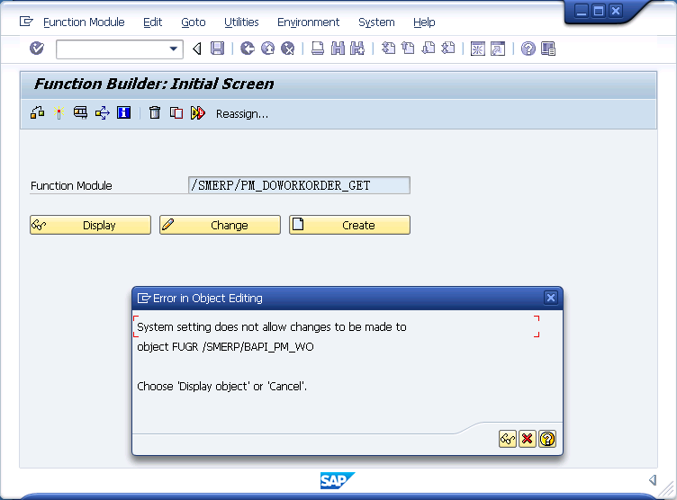
Task: Click the Rename function module icon
Action: (198, 113)
